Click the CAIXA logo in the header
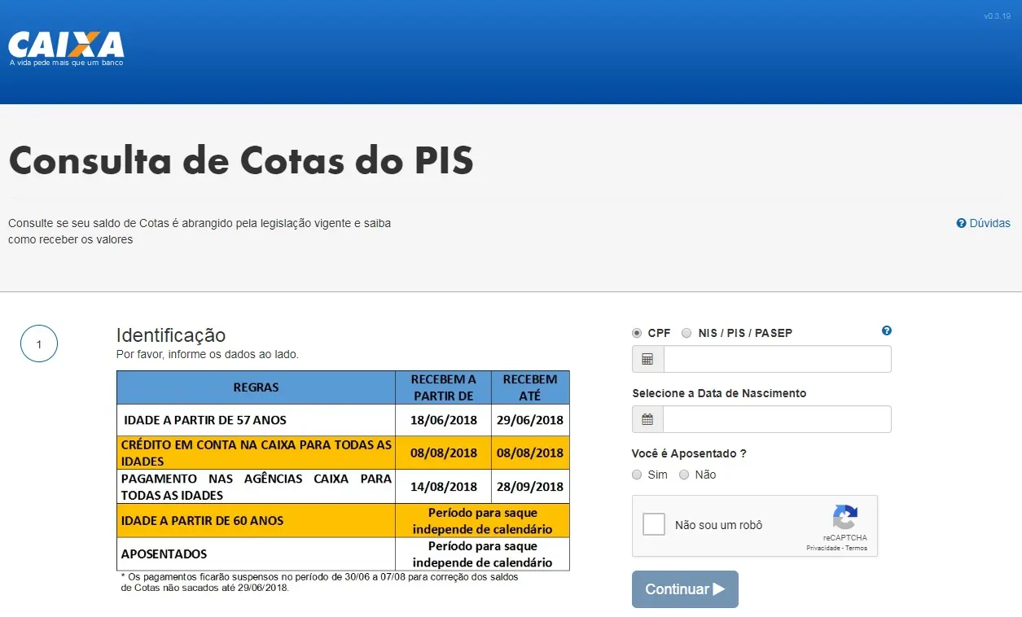Screen dimensions: 1022x617 (x=66, y=47)
